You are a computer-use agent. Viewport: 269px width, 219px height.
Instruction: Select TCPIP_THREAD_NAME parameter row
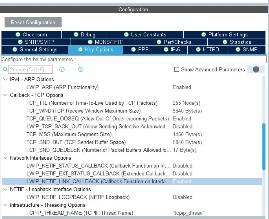pos(132,213)
